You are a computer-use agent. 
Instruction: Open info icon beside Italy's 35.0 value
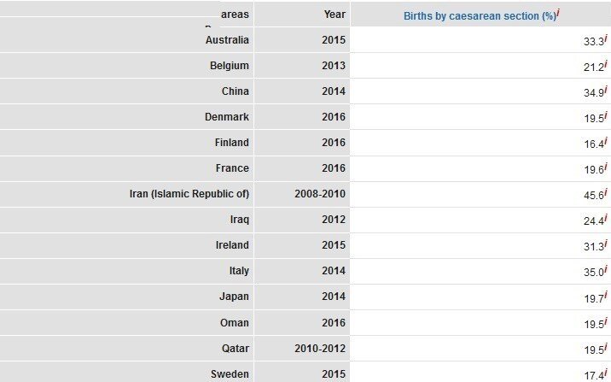click(606, 268)
